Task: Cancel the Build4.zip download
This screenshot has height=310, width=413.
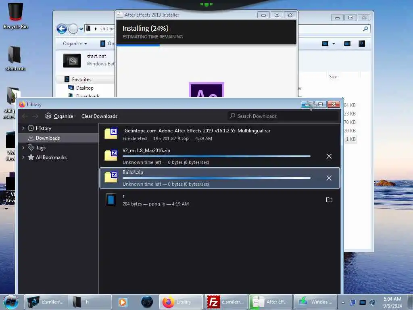Action: (x=329, y=178)
